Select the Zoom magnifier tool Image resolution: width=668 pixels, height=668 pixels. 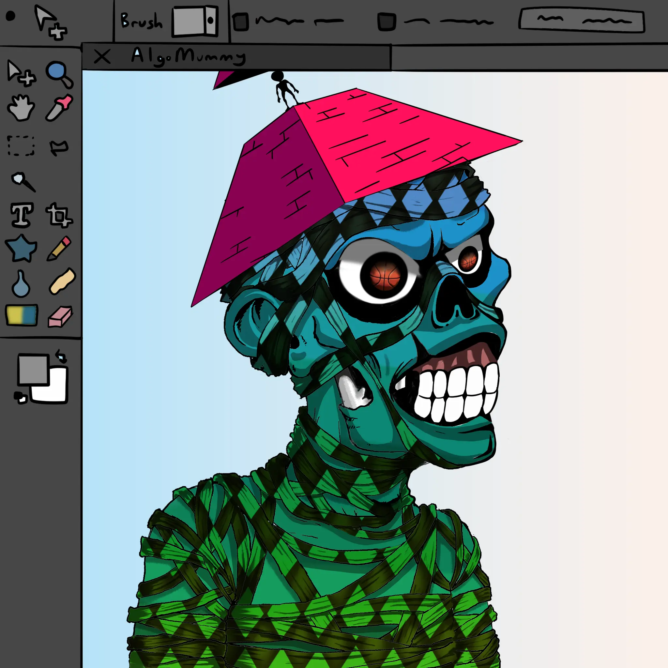point(59,74)
